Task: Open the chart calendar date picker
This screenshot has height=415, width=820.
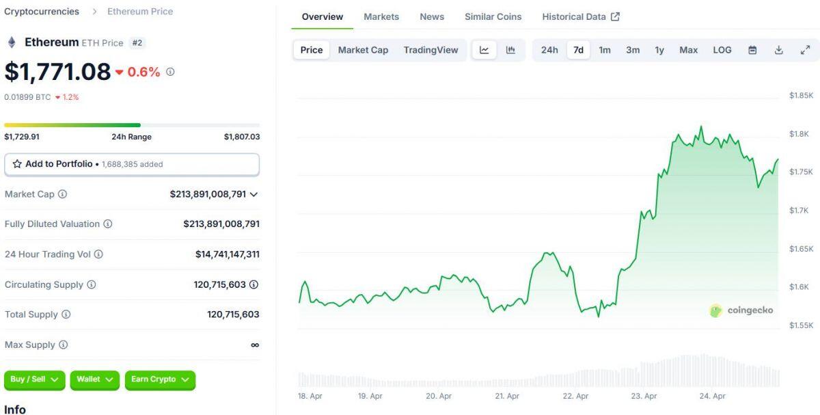Action: pyautogui.click(x=753, y=49)
